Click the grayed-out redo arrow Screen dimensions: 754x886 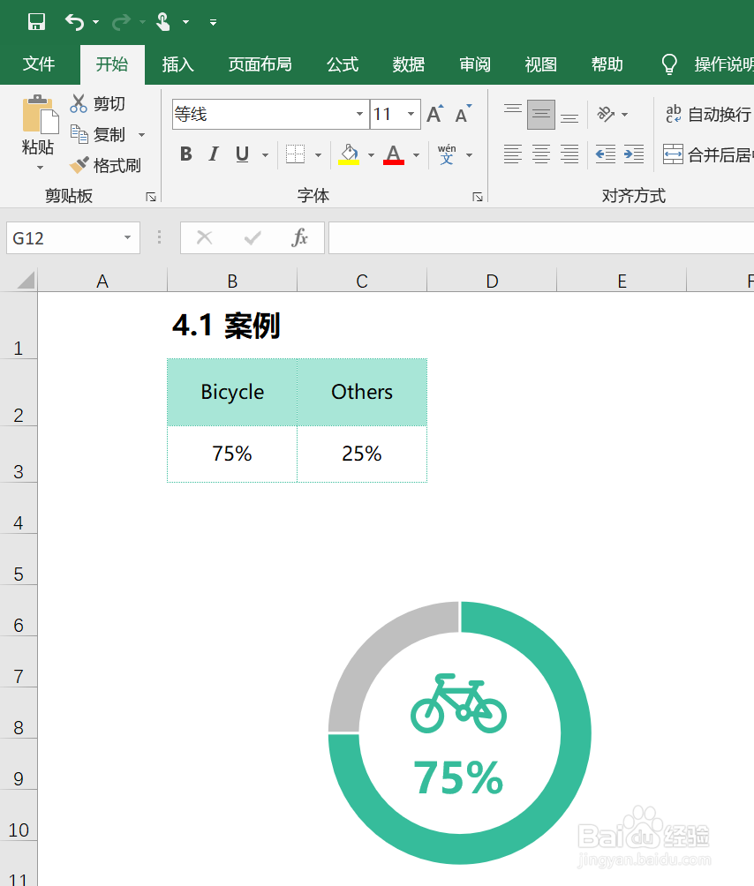[121, 22]
